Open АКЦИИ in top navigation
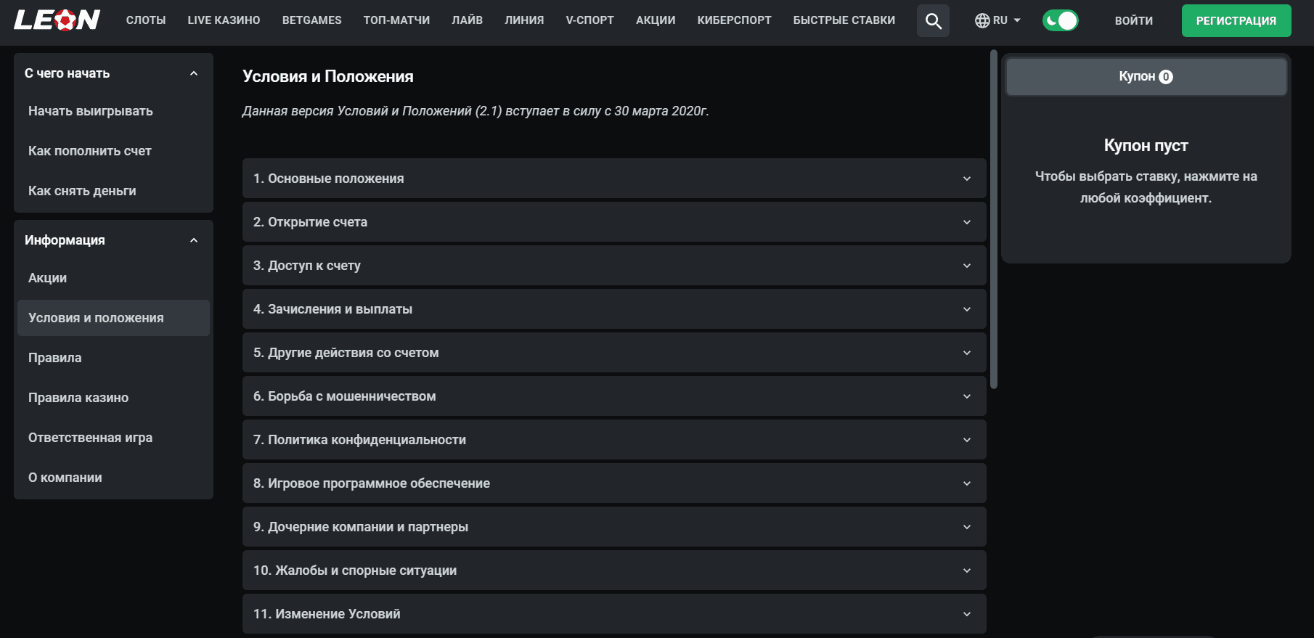 tap(656, 20)
